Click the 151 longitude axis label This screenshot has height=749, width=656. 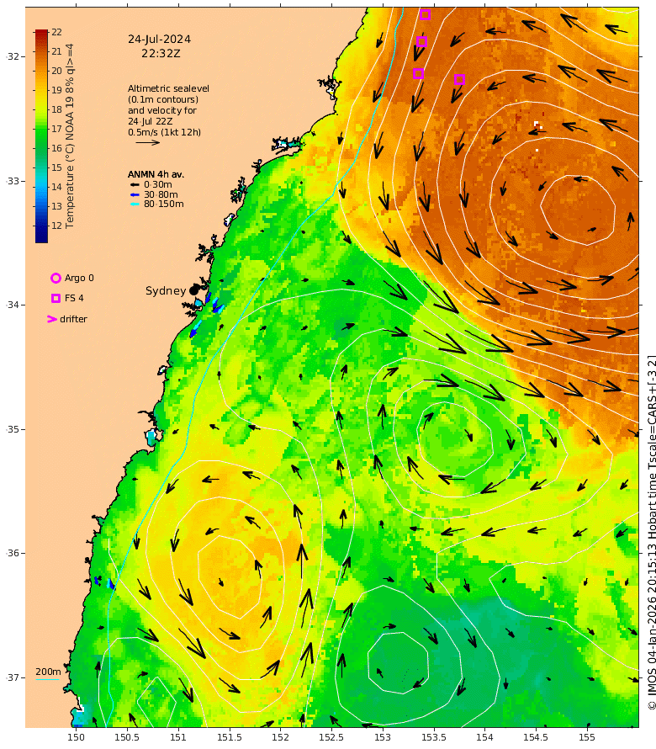click(x=178, y=737)
